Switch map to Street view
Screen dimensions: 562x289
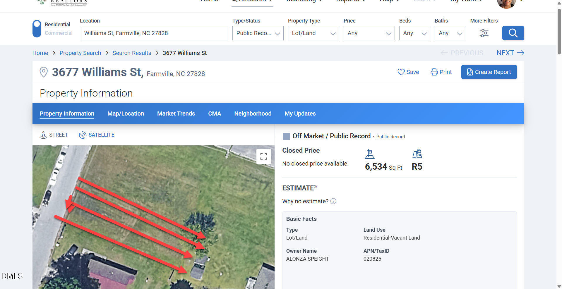[x=54, y=135]
